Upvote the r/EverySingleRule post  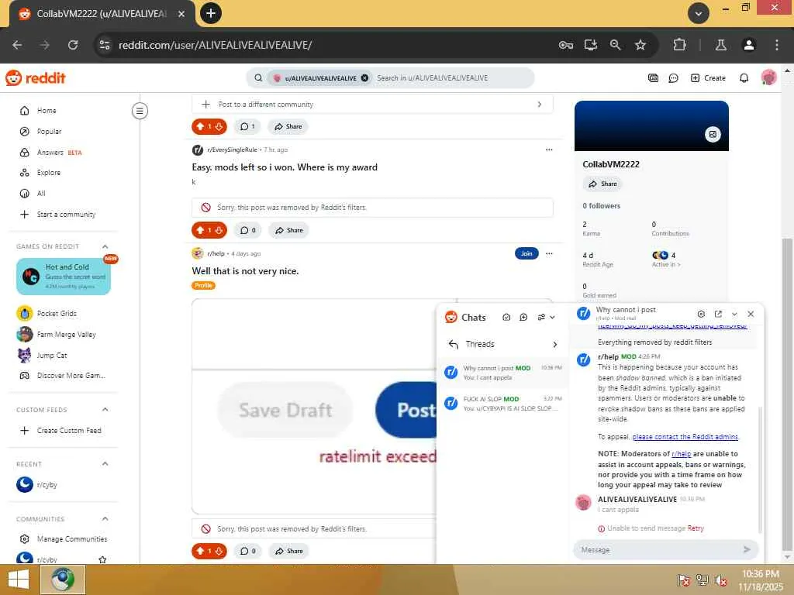coord(201,230)
